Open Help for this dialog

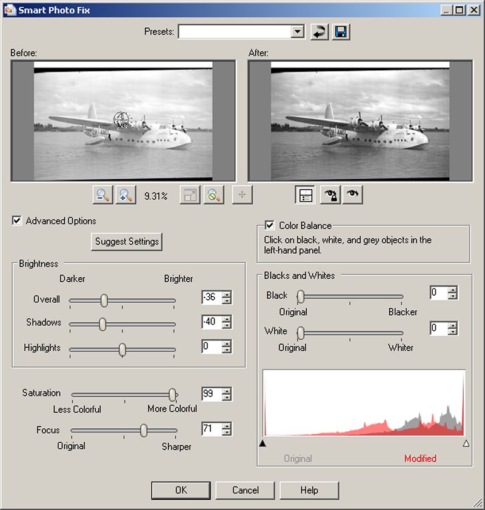(x=309, y=490)
